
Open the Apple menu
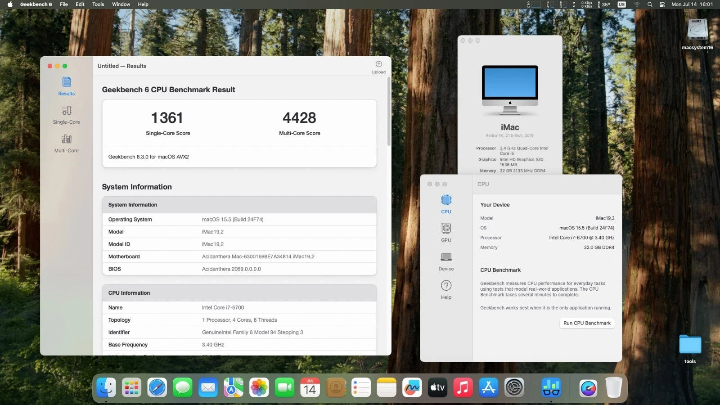(10, 4)
